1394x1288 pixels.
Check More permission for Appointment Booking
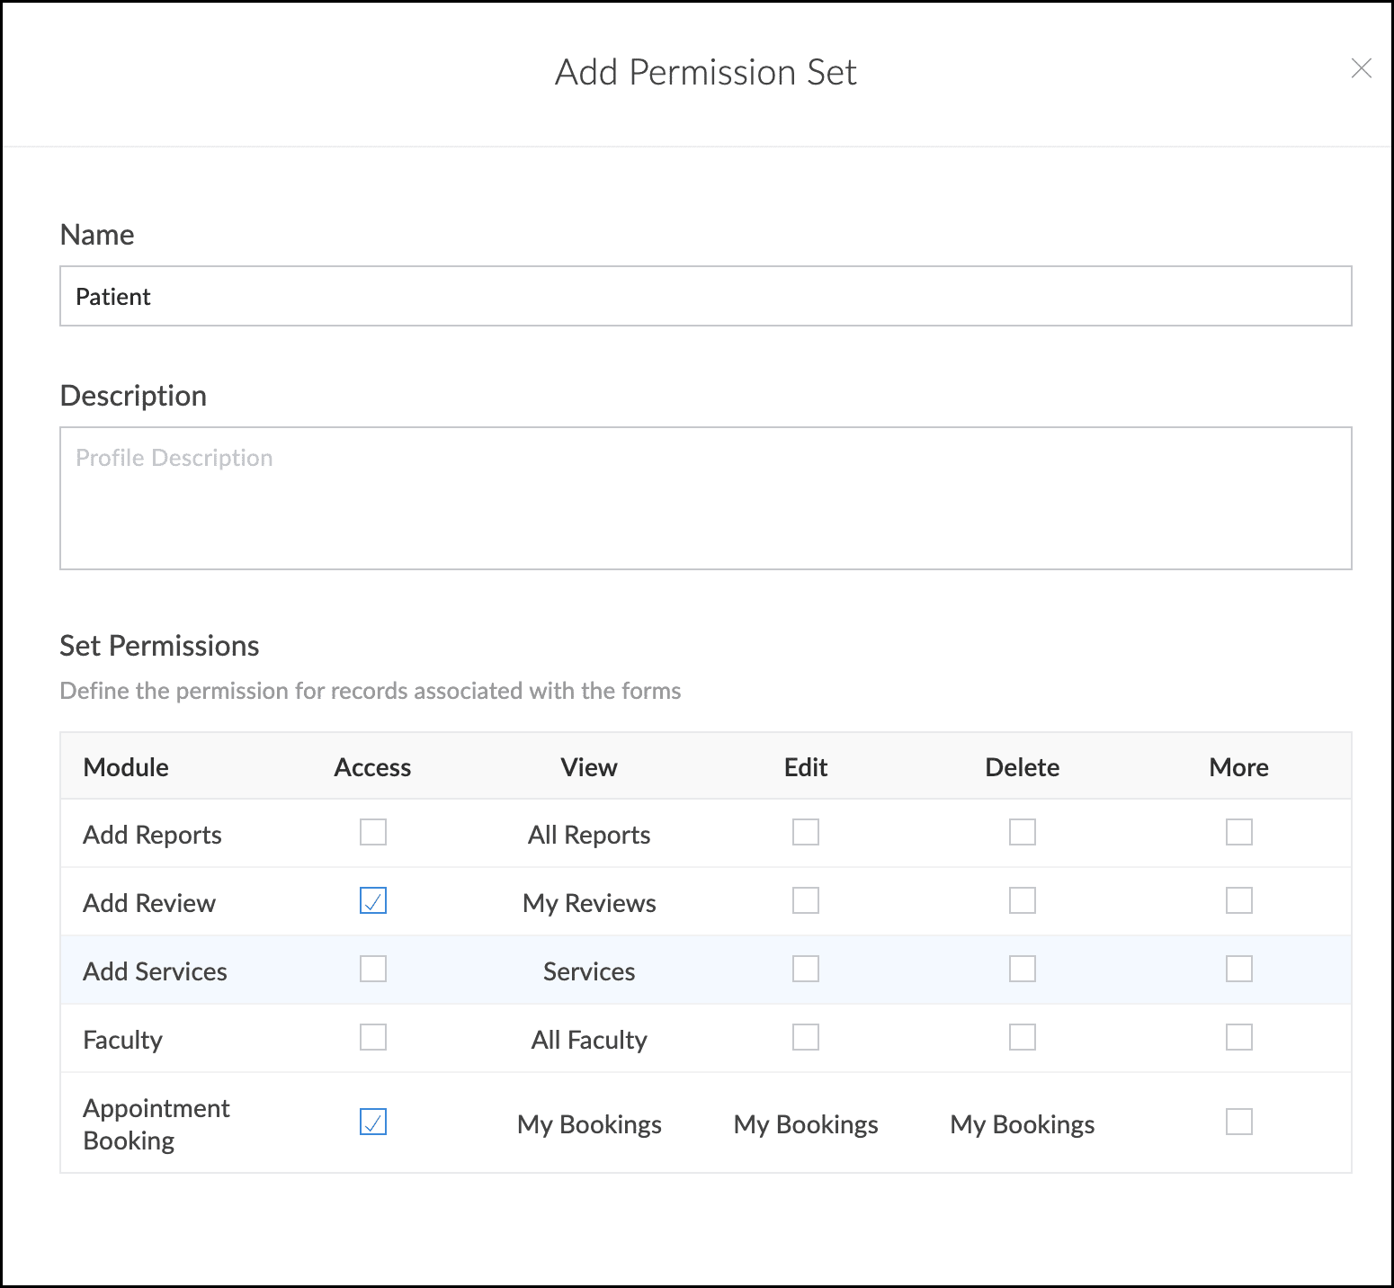tap(1239, 1122)
